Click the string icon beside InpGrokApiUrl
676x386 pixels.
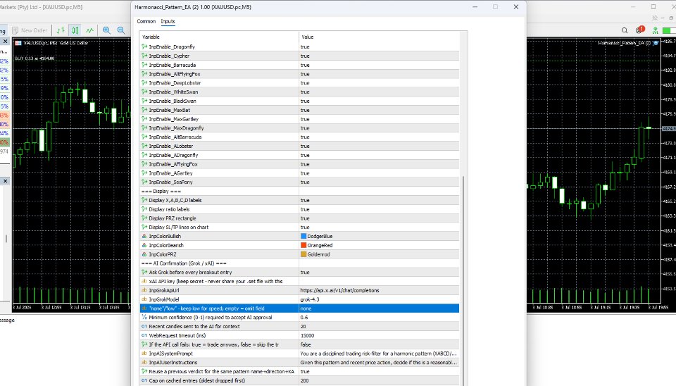tap(144, 290)
